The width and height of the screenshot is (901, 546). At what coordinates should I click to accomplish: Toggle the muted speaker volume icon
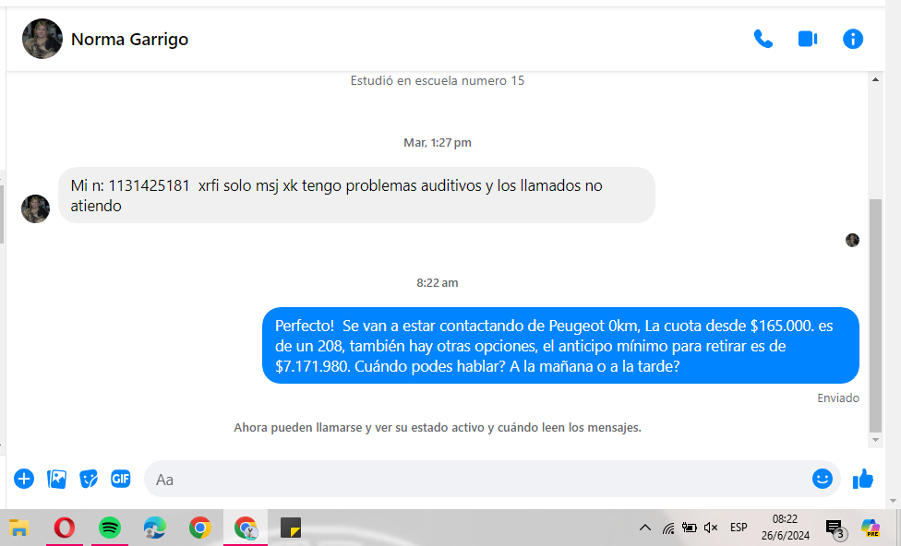pos(710,528)
